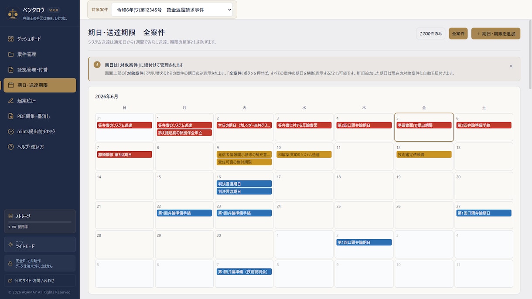The image size is (532, 299).
Task: Select the June 19 day cell
Action: (x=424, y=186)
